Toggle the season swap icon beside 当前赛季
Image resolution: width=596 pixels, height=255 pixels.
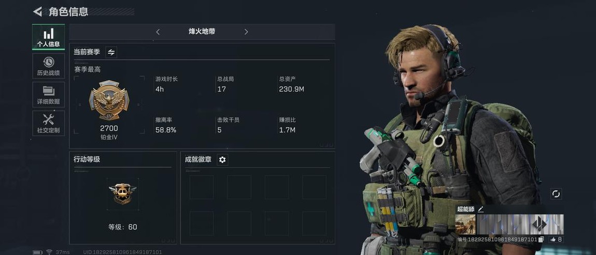[111, 52]
